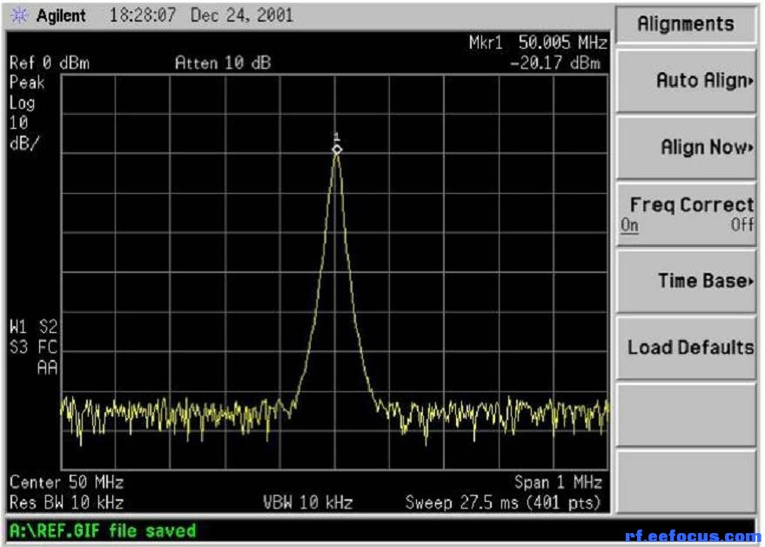Click the S3 FC status annotation
765x547 pixels.
coord(34,347)
